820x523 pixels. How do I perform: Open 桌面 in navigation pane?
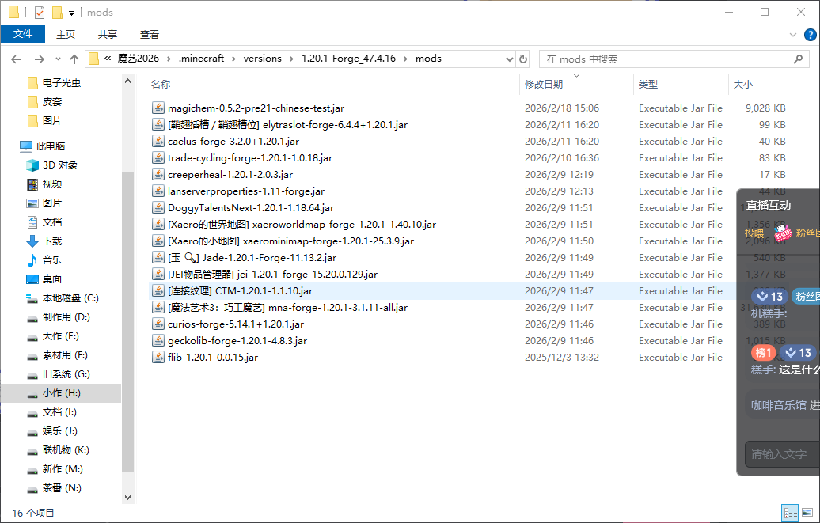(51, 279)
